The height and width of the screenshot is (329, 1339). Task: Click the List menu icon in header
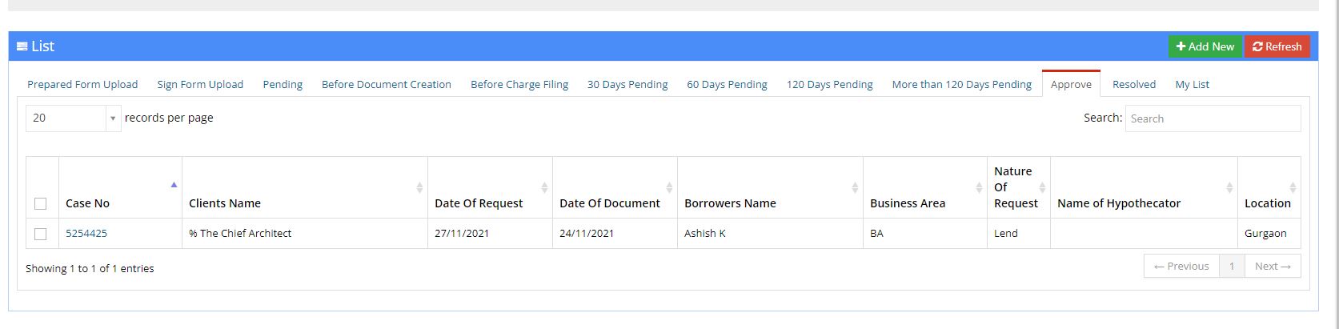coord(22,46)
